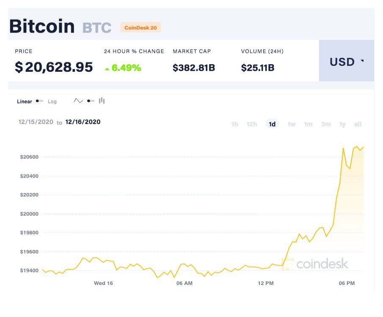Viewport: 383px width, 317px height.
Task: Select the 3m time range
Action: [x=326, y=124]
